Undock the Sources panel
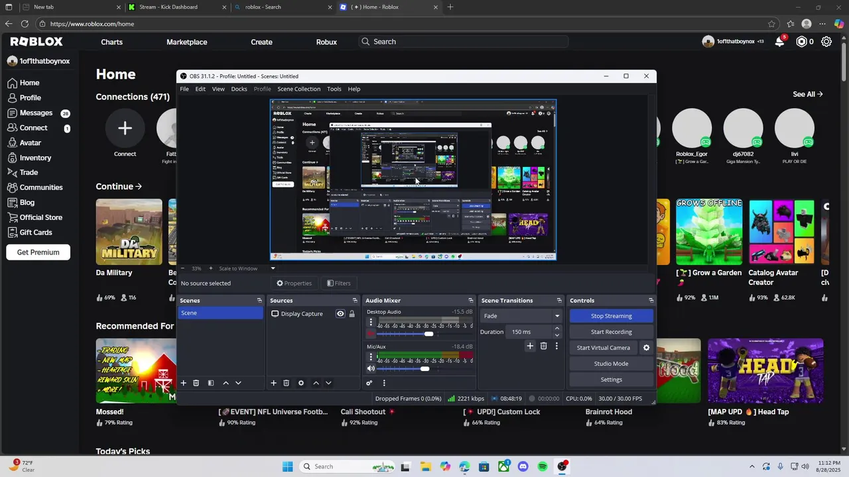This screenshot has height=477, width=849. tap(354, 301)
